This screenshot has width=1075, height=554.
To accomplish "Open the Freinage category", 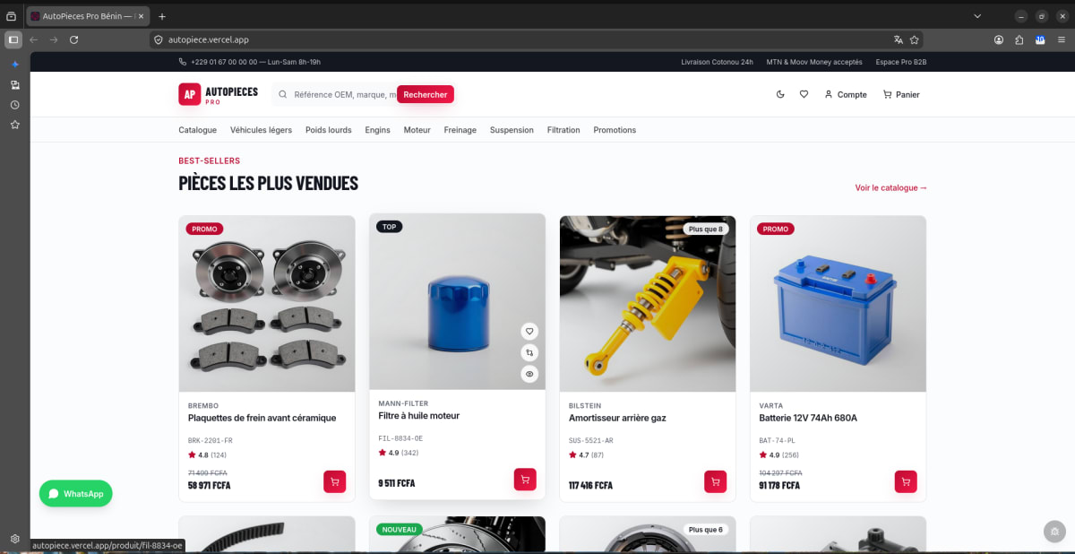I will click(460, 130).
